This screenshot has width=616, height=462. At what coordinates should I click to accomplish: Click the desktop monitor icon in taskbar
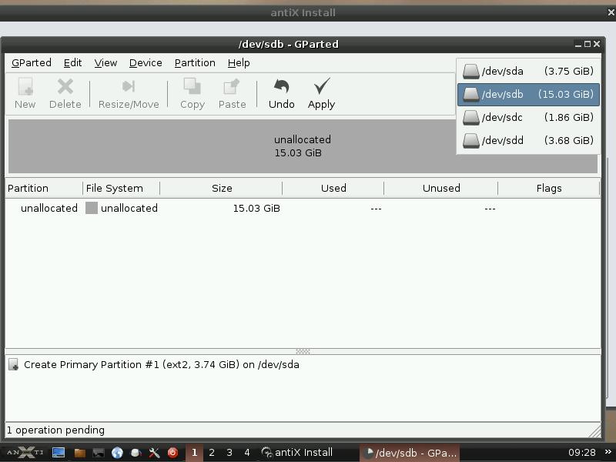point(59,453)
